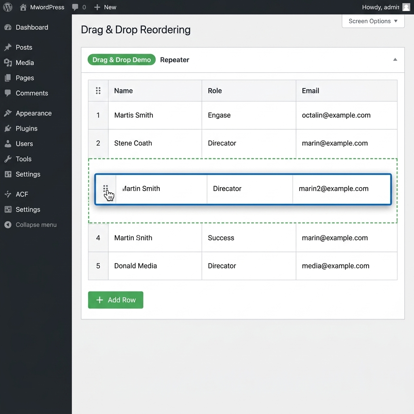This screenshot has width=414, height=414.
Task: Click the drag handle icon in table header
Action: point(98,91)
